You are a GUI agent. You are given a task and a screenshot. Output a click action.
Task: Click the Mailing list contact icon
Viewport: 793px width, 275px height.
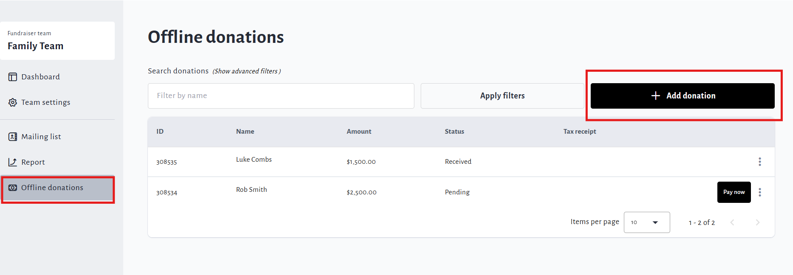pyautogui.click(x=13, y=137)
